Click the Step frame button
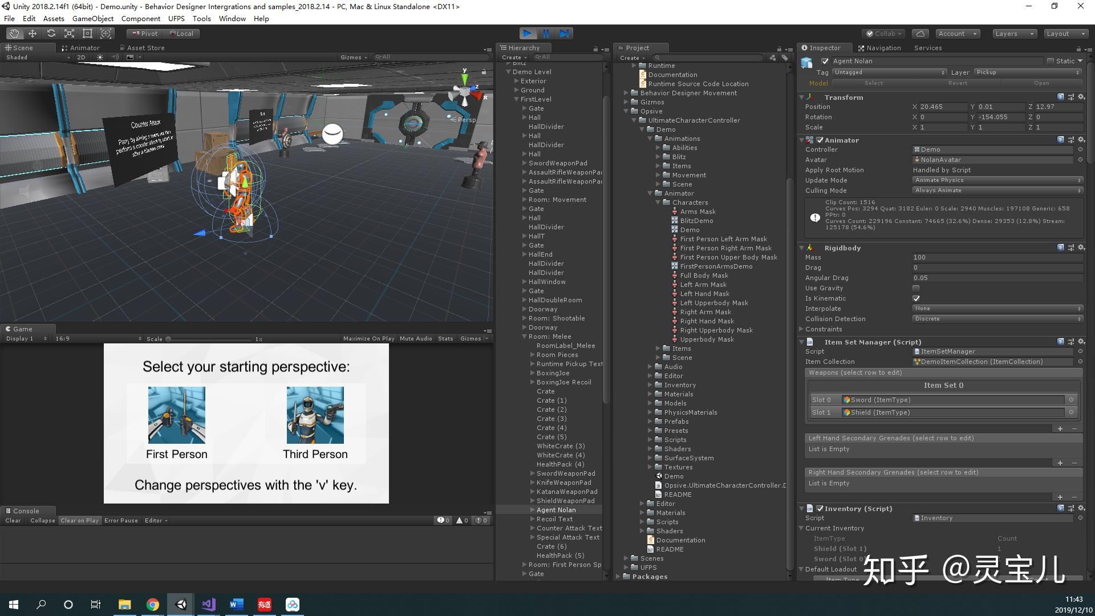The image size is (1095, 616). click(564, 34)
